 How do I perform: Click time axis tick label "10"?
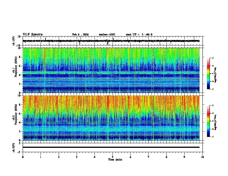[x=202, y=157]
